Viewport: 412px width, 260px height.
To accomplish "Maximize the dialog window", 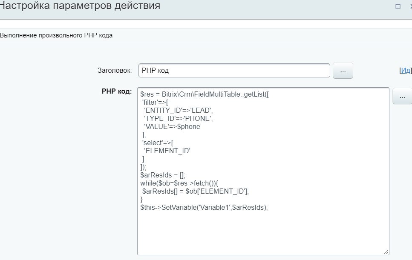I will click(398, 6).
